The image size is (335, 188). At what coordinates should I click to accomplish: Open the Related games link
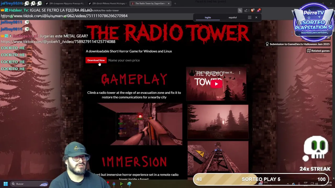click(319, 51)
